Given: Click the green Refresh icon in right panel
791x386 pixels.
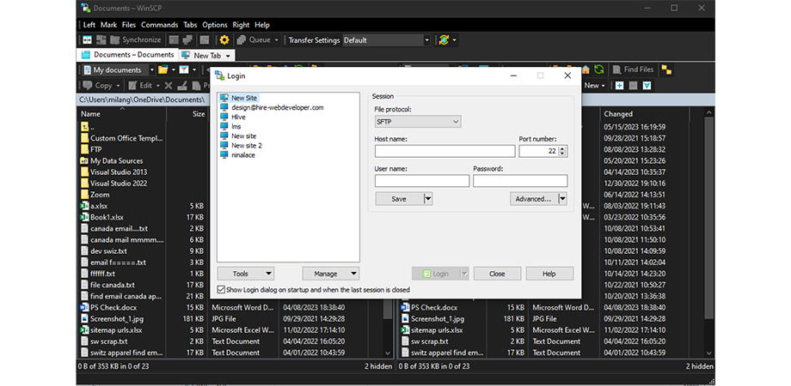Looking at the screenshot, I should [x=598, y=70].
